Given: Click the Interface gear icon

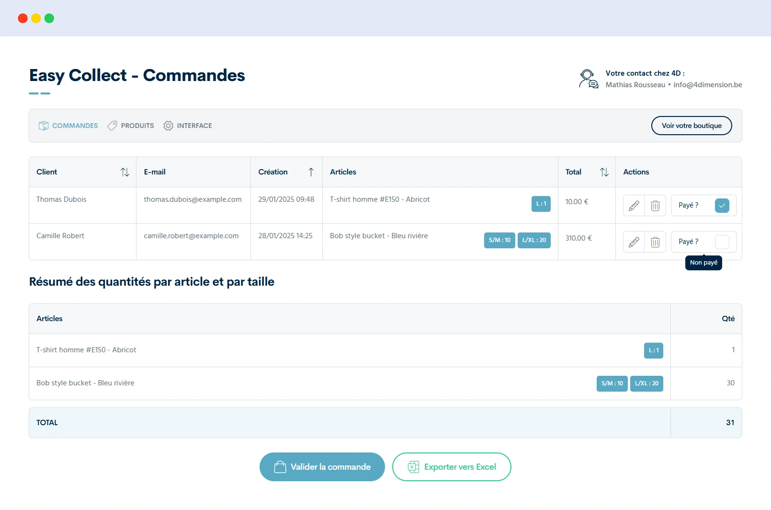Looking at the screenshot, I should pyautogui.click(x=168, y=126).
